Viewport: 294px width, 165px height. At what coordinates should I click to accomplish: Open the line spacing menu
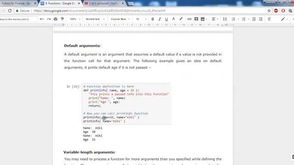click(225, 19)
